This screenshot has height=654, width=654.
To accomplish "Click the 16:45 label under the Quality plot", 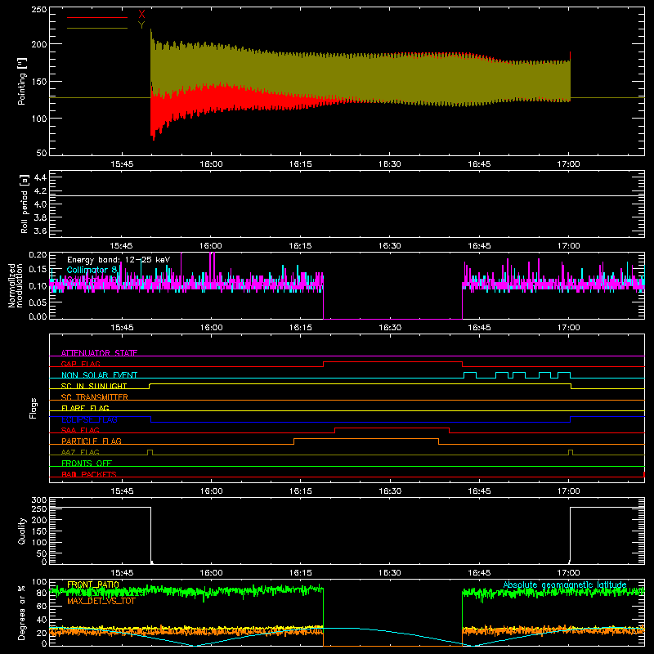I will 479,573.
